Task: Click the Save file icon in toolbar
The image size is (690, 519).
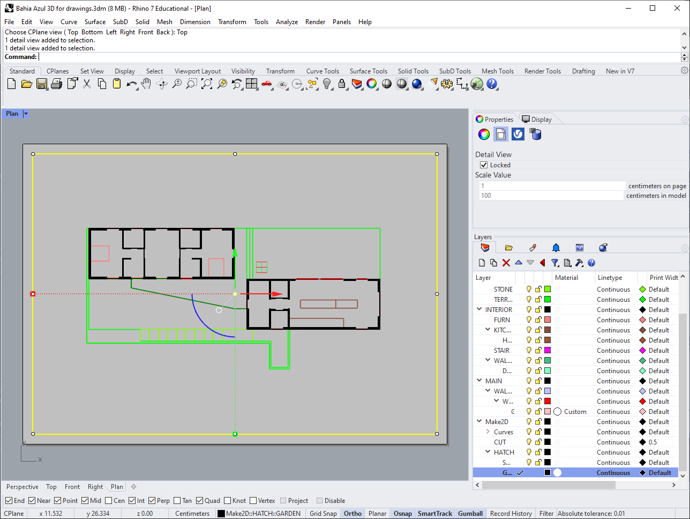Action: click(x=41, y=84)
